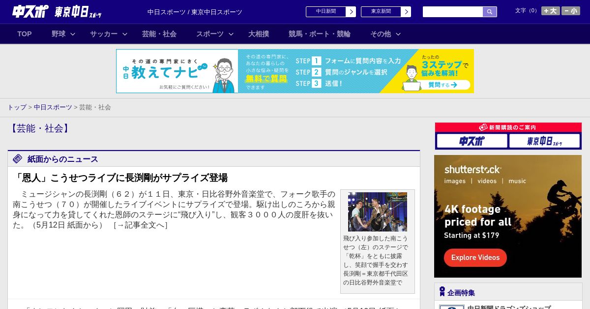Viewport: 590px width, 309px height.
Task: Click the magnifier search button
Action: pos(490,12)
